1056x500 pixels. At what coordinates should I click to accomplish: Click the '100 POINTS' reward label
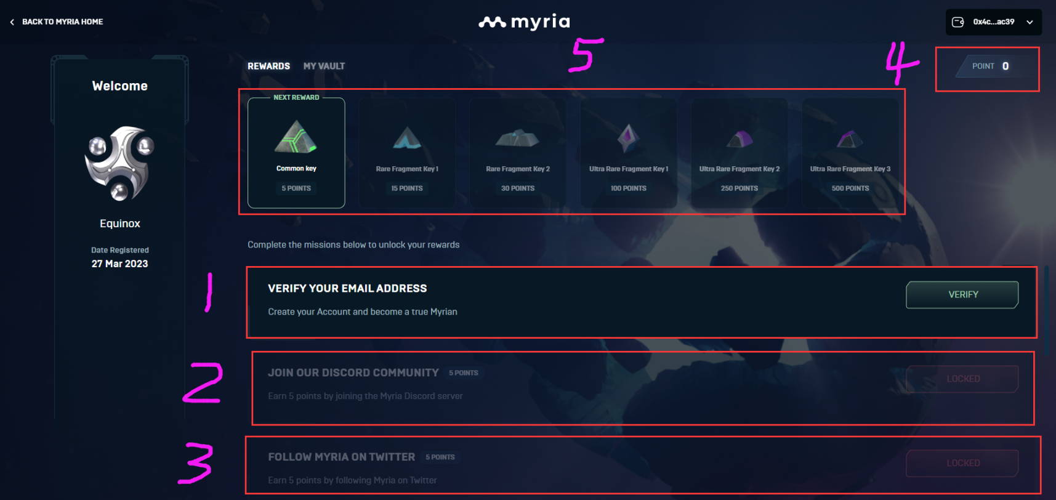click(x=629, y=188)
